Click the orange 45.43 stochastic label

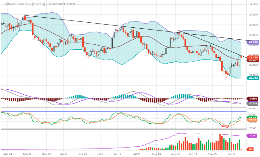[x=253, y=120]
